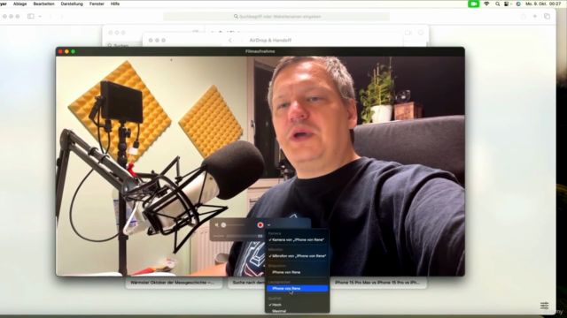Choose highlighted iPhone von Rene under Lautsprecher
Viewport: 567px width, 318px height.
pos(298,289)
